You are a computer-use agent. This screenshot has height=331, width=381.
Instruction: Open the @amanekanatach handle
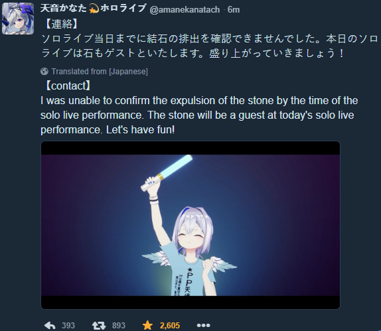(x=185, y=9)
